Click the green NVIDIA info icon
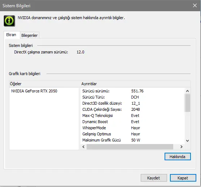Image resolution: width=201 pixels, height=187 pixels. tap(9, 21)
